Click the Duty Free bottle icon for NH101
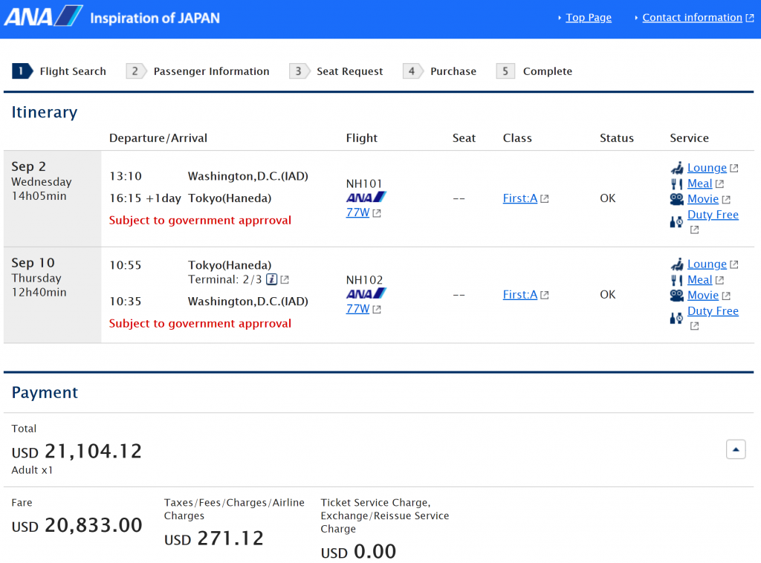Screen dimensions: 761x563 coord(676,222)
